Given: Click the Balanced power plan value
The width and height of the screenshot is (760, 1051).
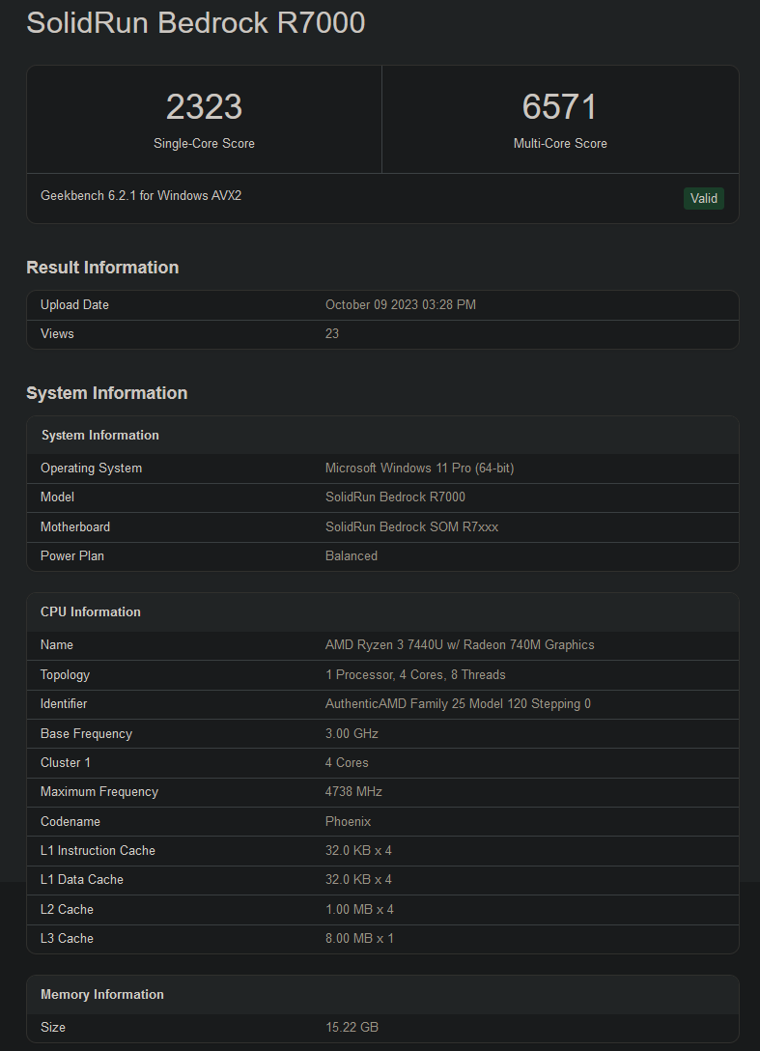Looking at the screenshot, I should [352, 555].
